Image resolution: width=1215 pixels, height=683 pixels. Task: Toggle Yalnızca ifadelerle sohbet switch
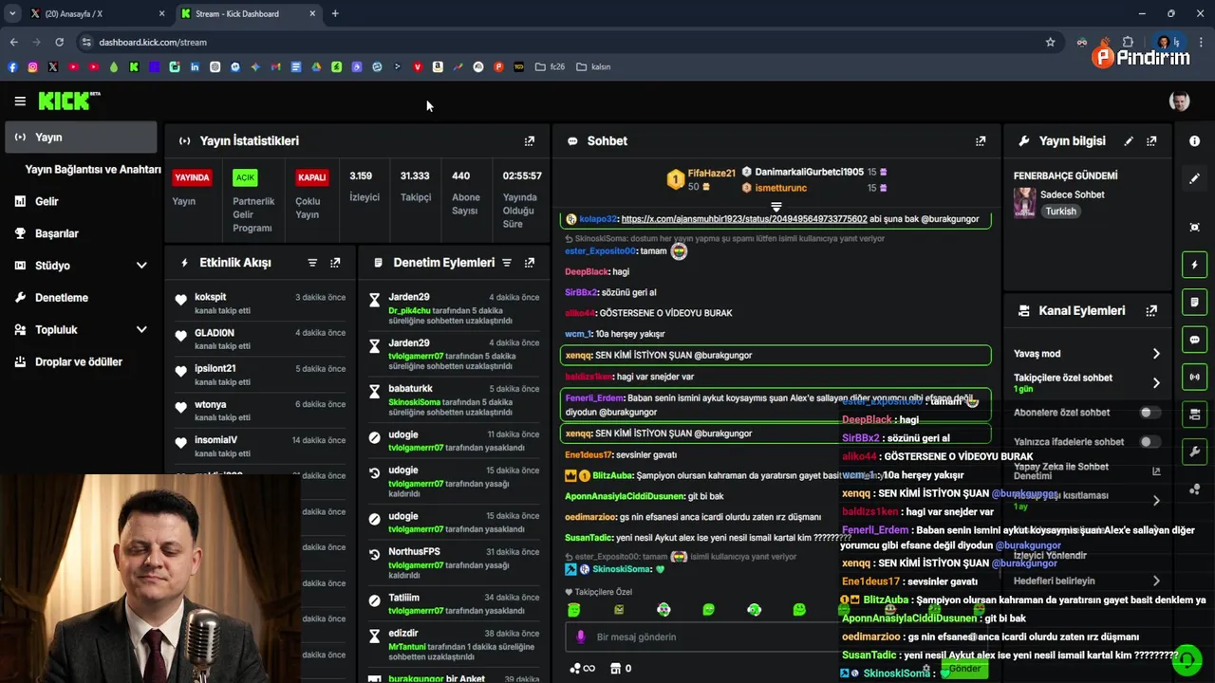(x=1150, y=442)
